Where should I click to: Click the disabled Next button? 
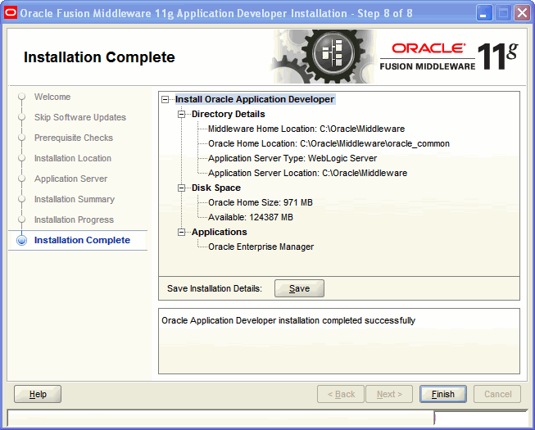[x=389, y=394]
